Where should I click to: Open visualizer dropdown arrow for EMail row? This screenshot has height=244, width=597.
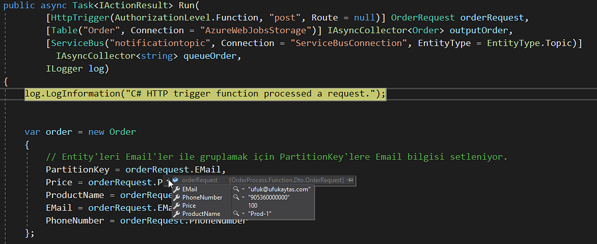point(243,190)
